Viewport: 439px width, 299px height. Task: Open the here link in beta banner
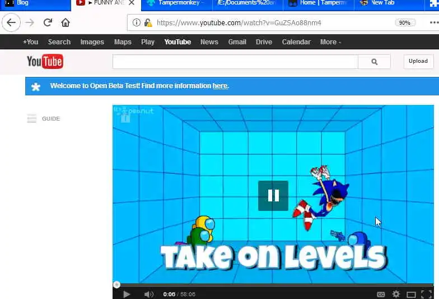pos(220,86)
